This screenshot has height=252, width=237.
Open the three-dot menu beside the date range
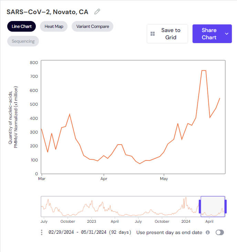(x=42, y=232)
